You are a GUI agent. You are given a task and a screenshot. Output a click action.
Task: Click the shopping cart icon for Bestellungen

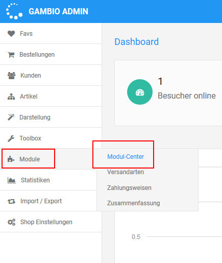pos(11,55)
